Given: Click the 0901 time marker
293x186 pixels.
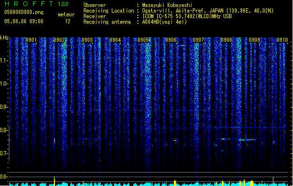Looking at the screenshot, I should 31,40.
